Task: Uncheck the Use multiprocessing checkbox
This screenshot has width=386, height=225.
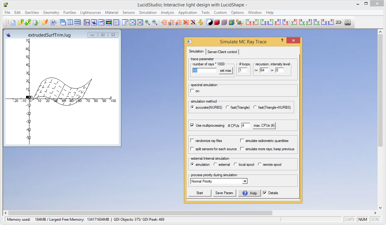Action: pos(192,125)
